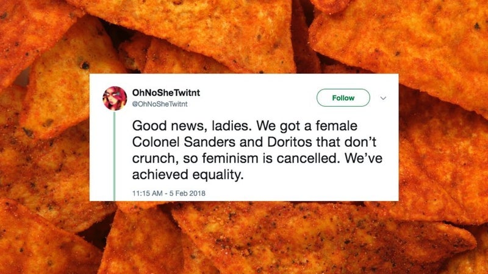
Task: Click the Follow button
Action: point(343,98)
